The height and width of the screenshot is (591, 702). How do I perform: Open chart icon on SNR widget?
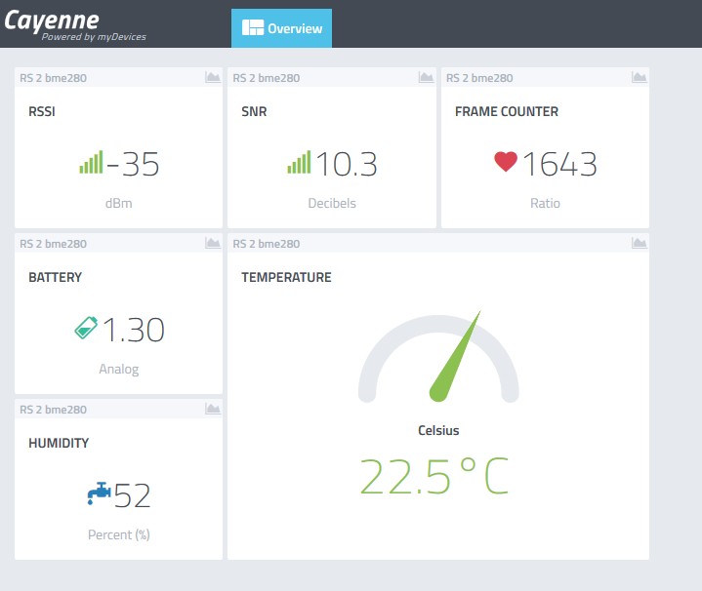(426, 78)
